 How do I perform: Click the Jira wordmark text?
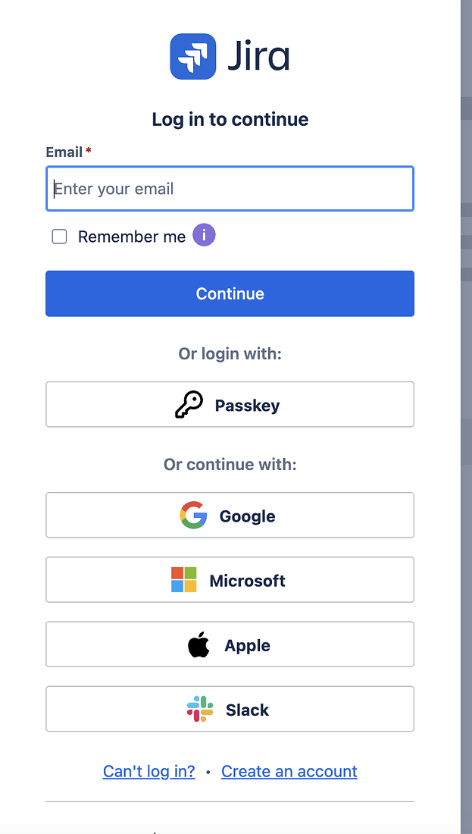258,57
